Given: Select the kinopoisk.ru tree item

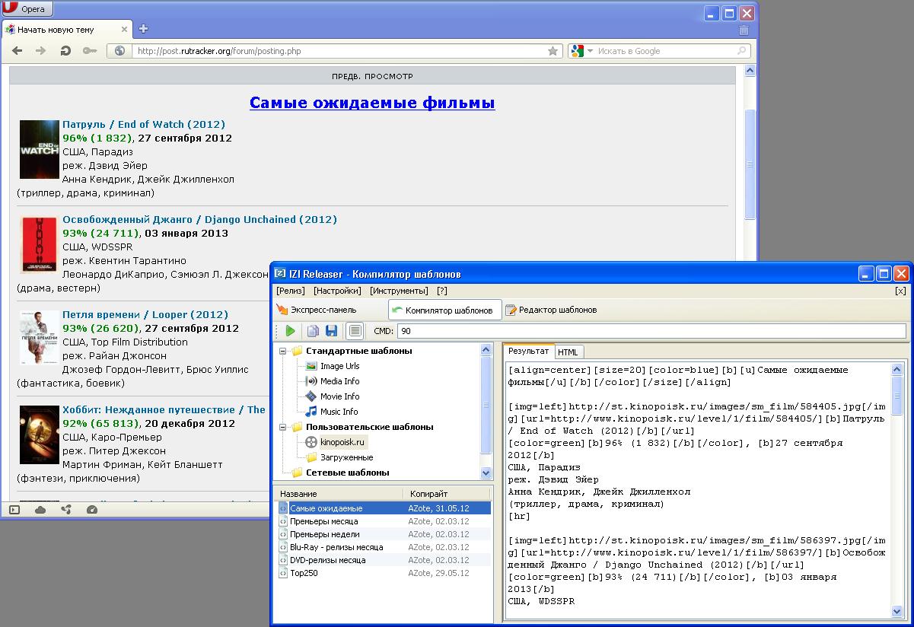Looking at the screenshot, I should [x=342, y=442].
